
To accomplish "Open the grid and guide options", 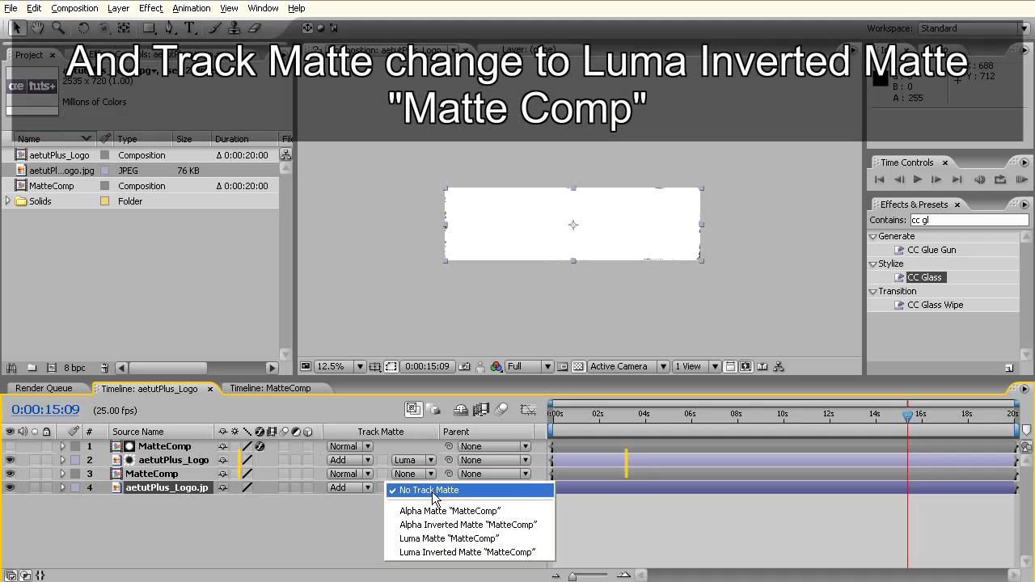I will click(375, 366).
